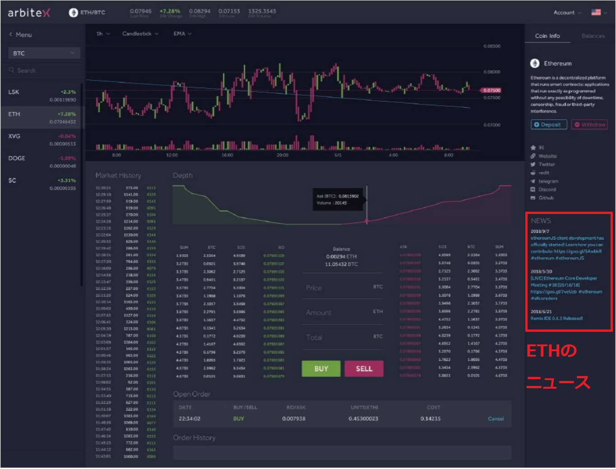This screenshot has height=469, width=616.
Task: Click the 0.00294 ETH balance
Action: 342,256
